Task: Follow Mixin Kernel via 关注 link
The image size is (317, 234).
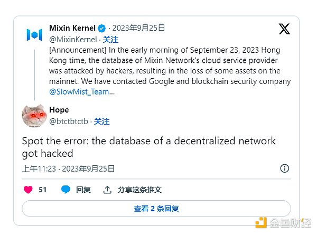Action: click(x=110, y=39)
